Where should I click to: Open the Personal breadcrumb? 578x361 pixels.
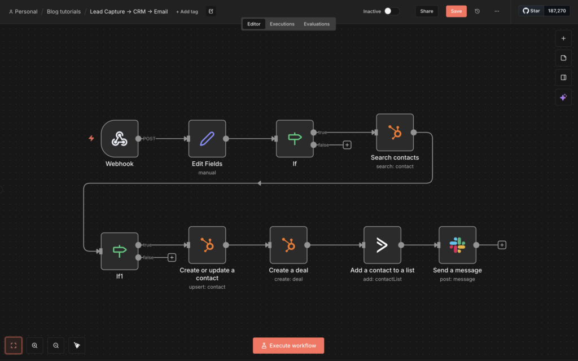coord(23,11)
